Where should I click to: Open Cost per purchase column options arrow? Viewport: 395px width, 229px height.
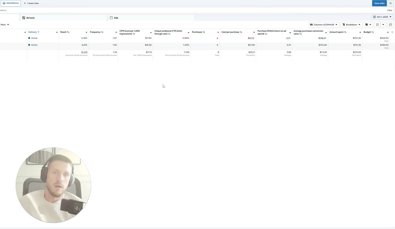254,32
